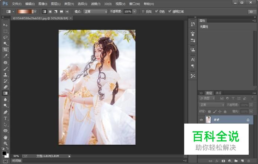
Task: Select the Crop tool
Action: [6, 50]
